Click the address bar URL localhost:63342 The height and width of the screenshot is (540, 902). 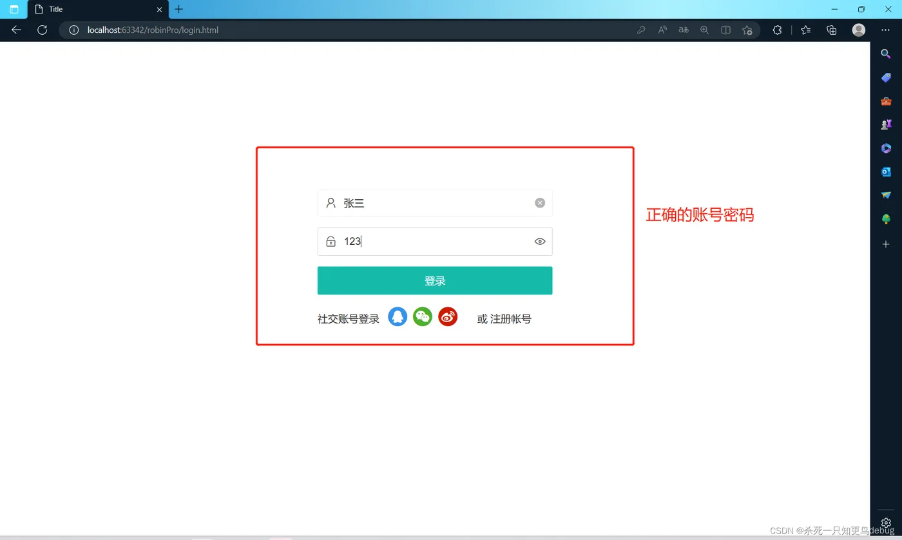(x=153, y=30)
